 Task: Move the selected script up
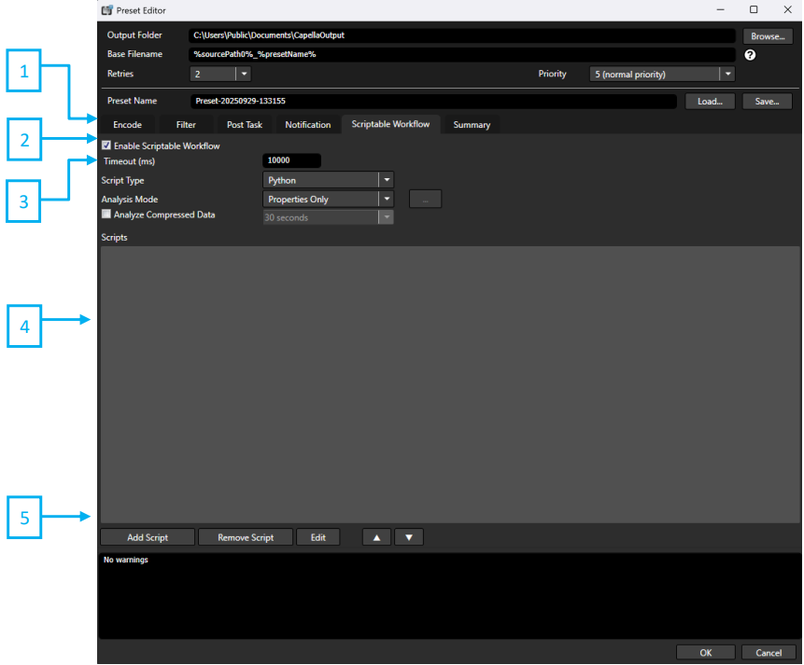375,536
